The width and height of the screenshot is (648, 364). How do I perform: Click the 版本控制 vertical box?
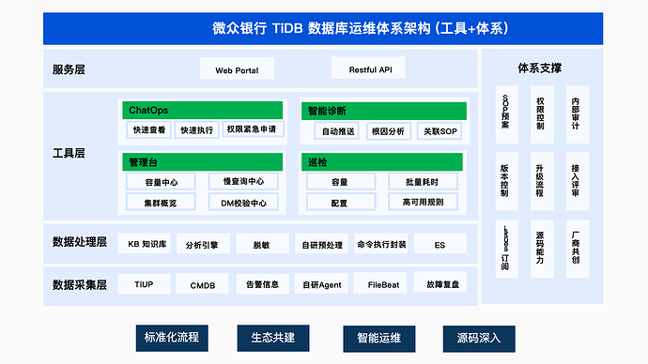507,181
